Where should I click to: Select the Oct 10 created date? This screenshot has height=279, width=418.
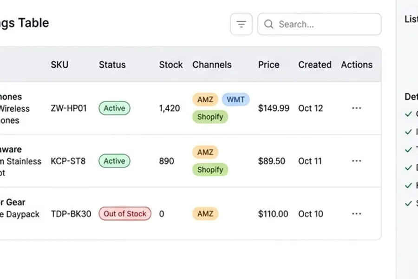point(311,214)
